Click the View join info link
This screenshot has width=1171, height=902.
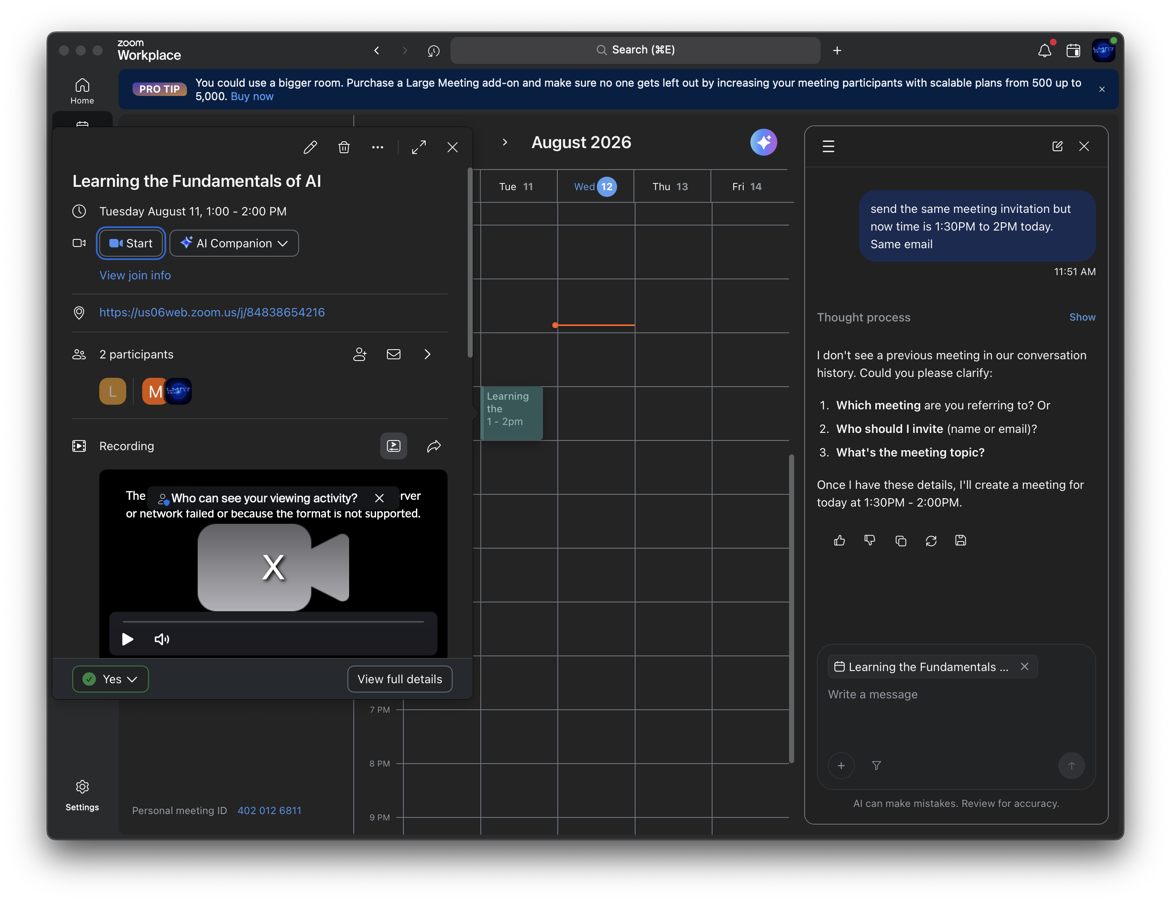tap(135, 275)
